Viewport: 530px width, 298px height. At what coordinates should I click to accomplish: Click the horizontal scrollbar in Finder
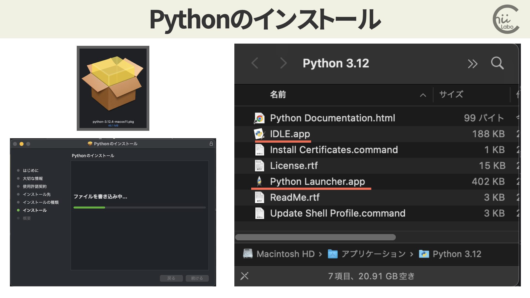coord(316,237)
